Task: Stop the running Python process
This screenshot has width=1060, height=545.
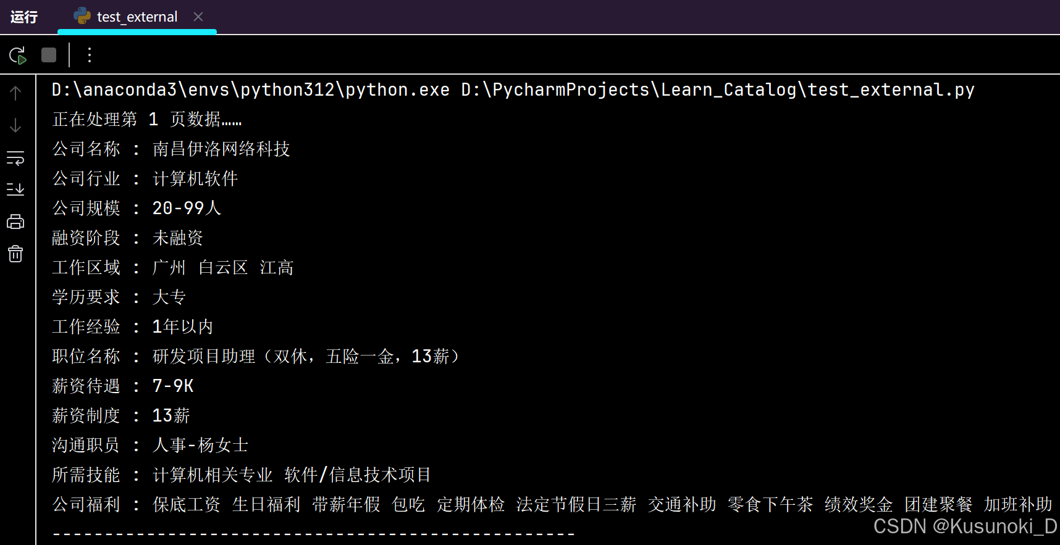Action: click(48, 55)
